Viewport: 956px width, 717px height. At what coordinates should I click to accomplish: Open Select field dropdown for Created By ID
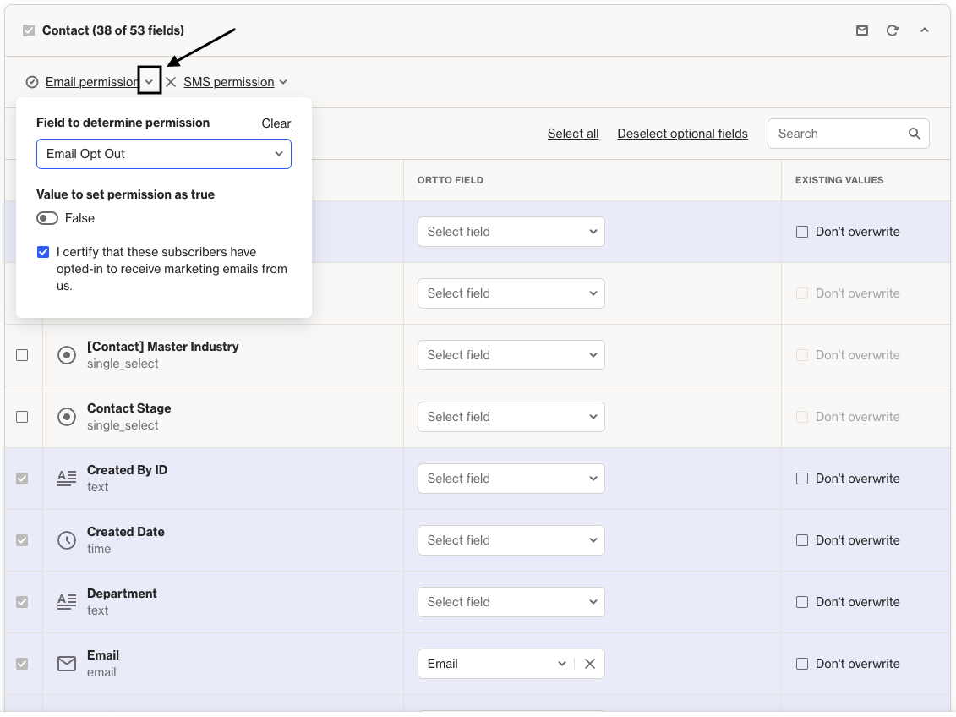(x=511, y=479)
